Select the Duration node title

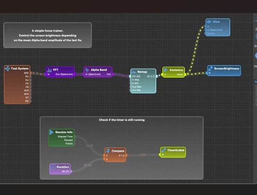coord(63,167)
